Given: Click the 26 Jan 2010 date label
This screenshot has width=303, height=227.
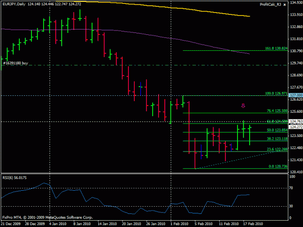Looking at the screenshot, I should tap(156, 224).
